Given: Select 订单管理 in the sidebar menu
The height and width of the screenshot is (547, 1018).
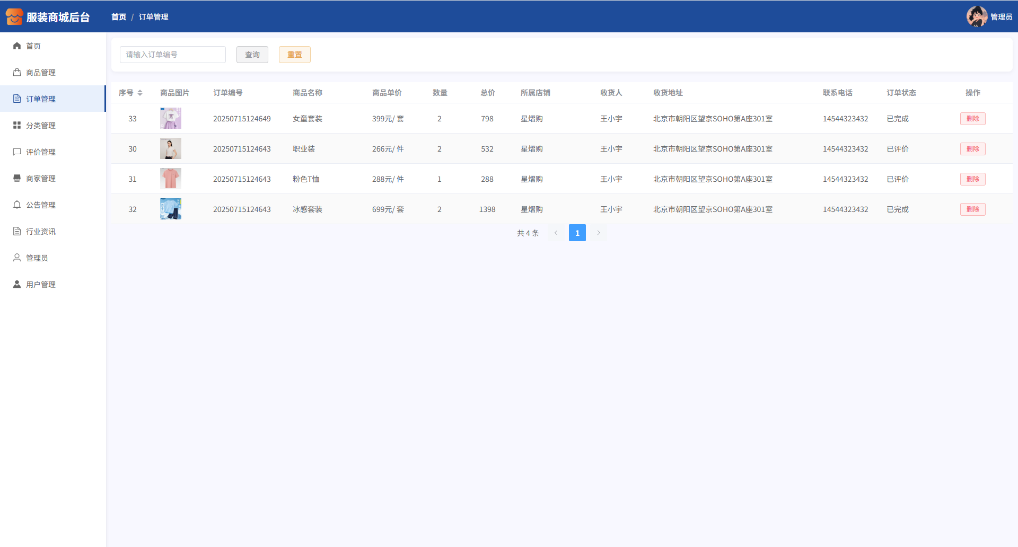Looking at the screenshot, I should click(x=41, y=99).
